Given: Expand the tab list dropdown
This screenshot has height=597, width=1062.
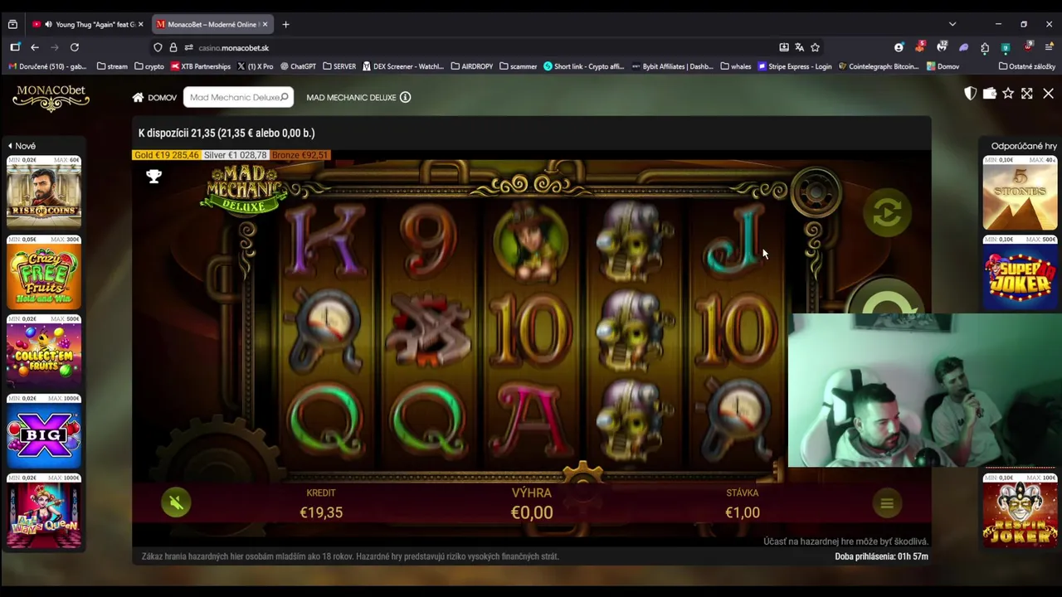Looking at the screenshot, I should [x=952, y=24].
